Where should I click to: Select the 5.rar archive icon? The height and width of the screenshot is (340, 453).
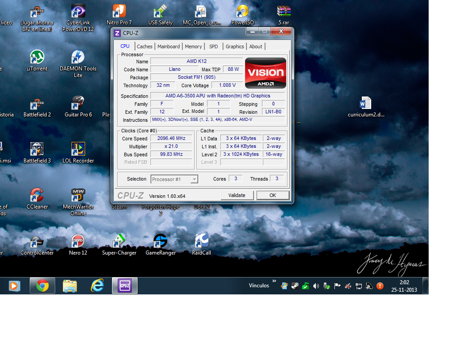284,15
